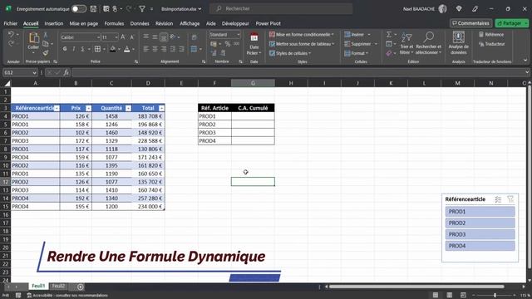Toggle multi-select in Référencearticle slicer
The height and width of the screenshot is (299, 532).
coord(498,199)
